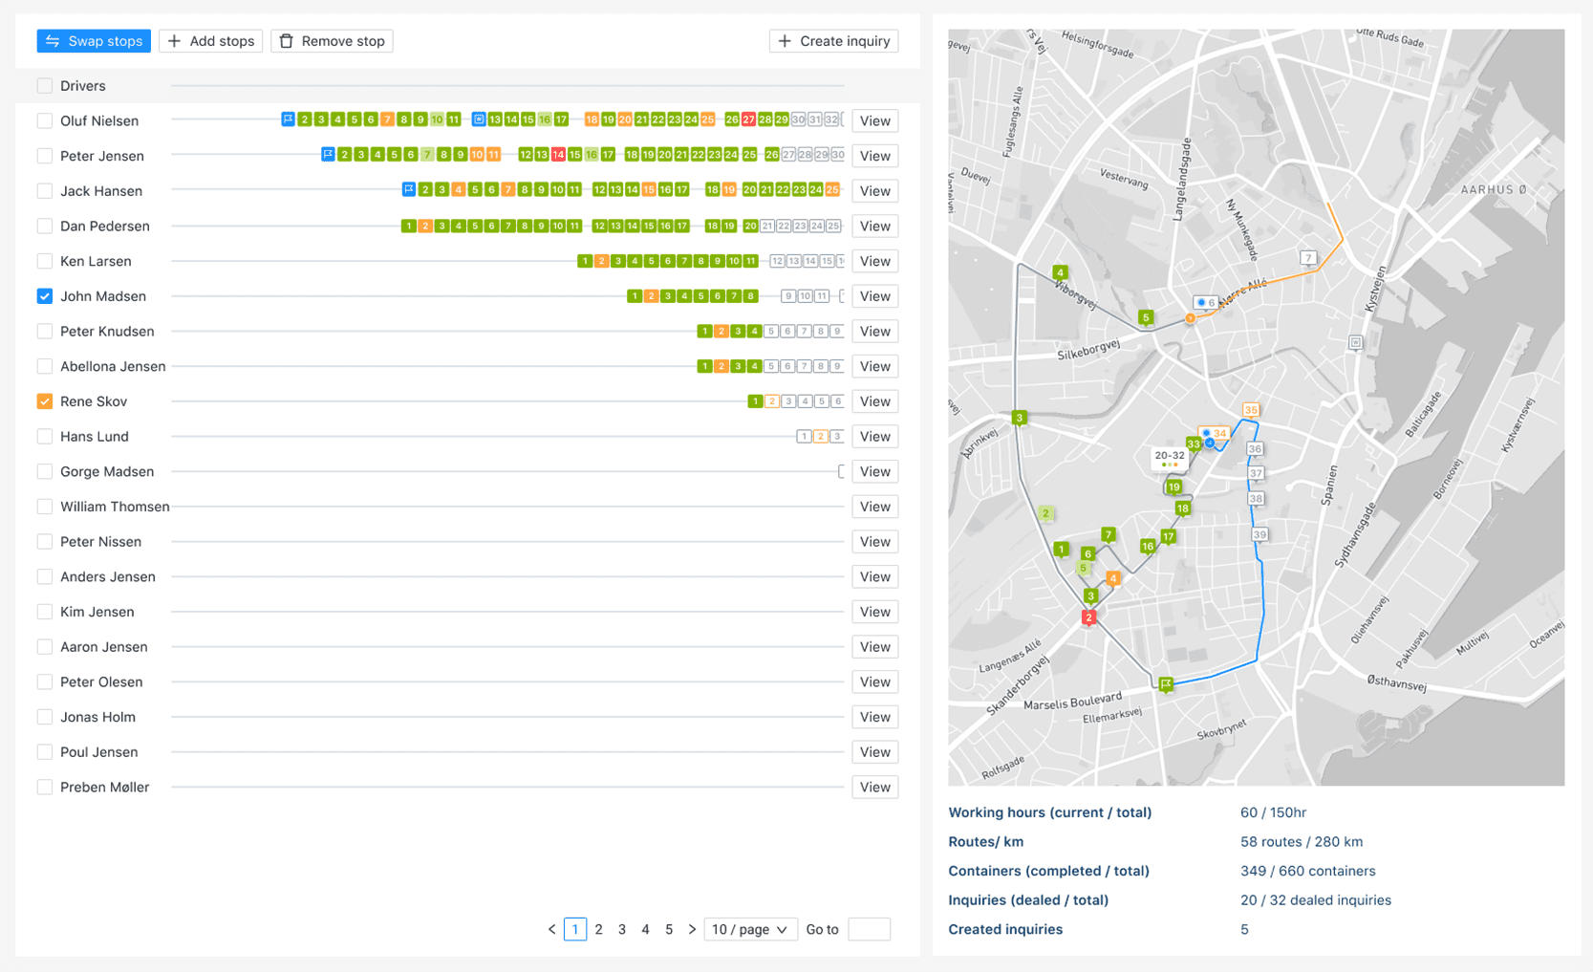Toggle the Drivers select-all checkbox

click(x=45, y=86)
